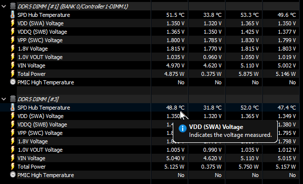The height and width of the screenshot is (184, 303).
Task: Click the 1.050 V voltage value
Action: (x=250, y=57)
